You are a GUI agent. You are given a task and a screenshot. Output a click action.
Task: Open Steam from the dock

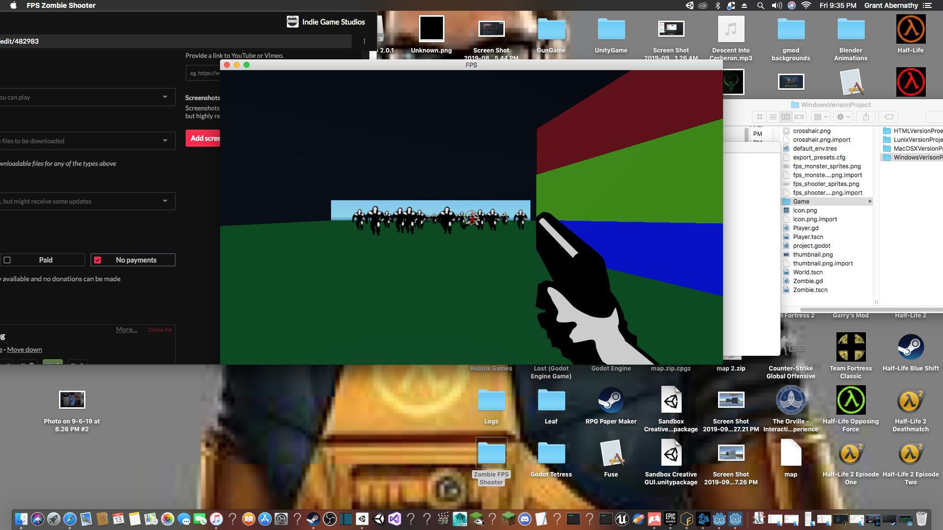(313, 519)
